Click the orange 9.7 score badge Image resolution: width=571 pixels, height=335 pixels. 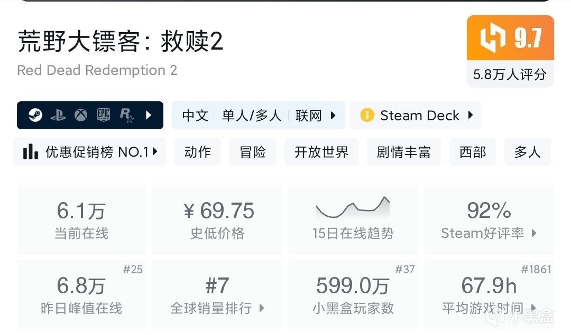click(510, 38)
